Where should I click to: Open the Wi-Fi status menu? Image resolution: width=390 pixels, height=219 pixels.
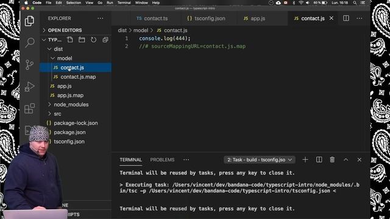pos(301,2)
